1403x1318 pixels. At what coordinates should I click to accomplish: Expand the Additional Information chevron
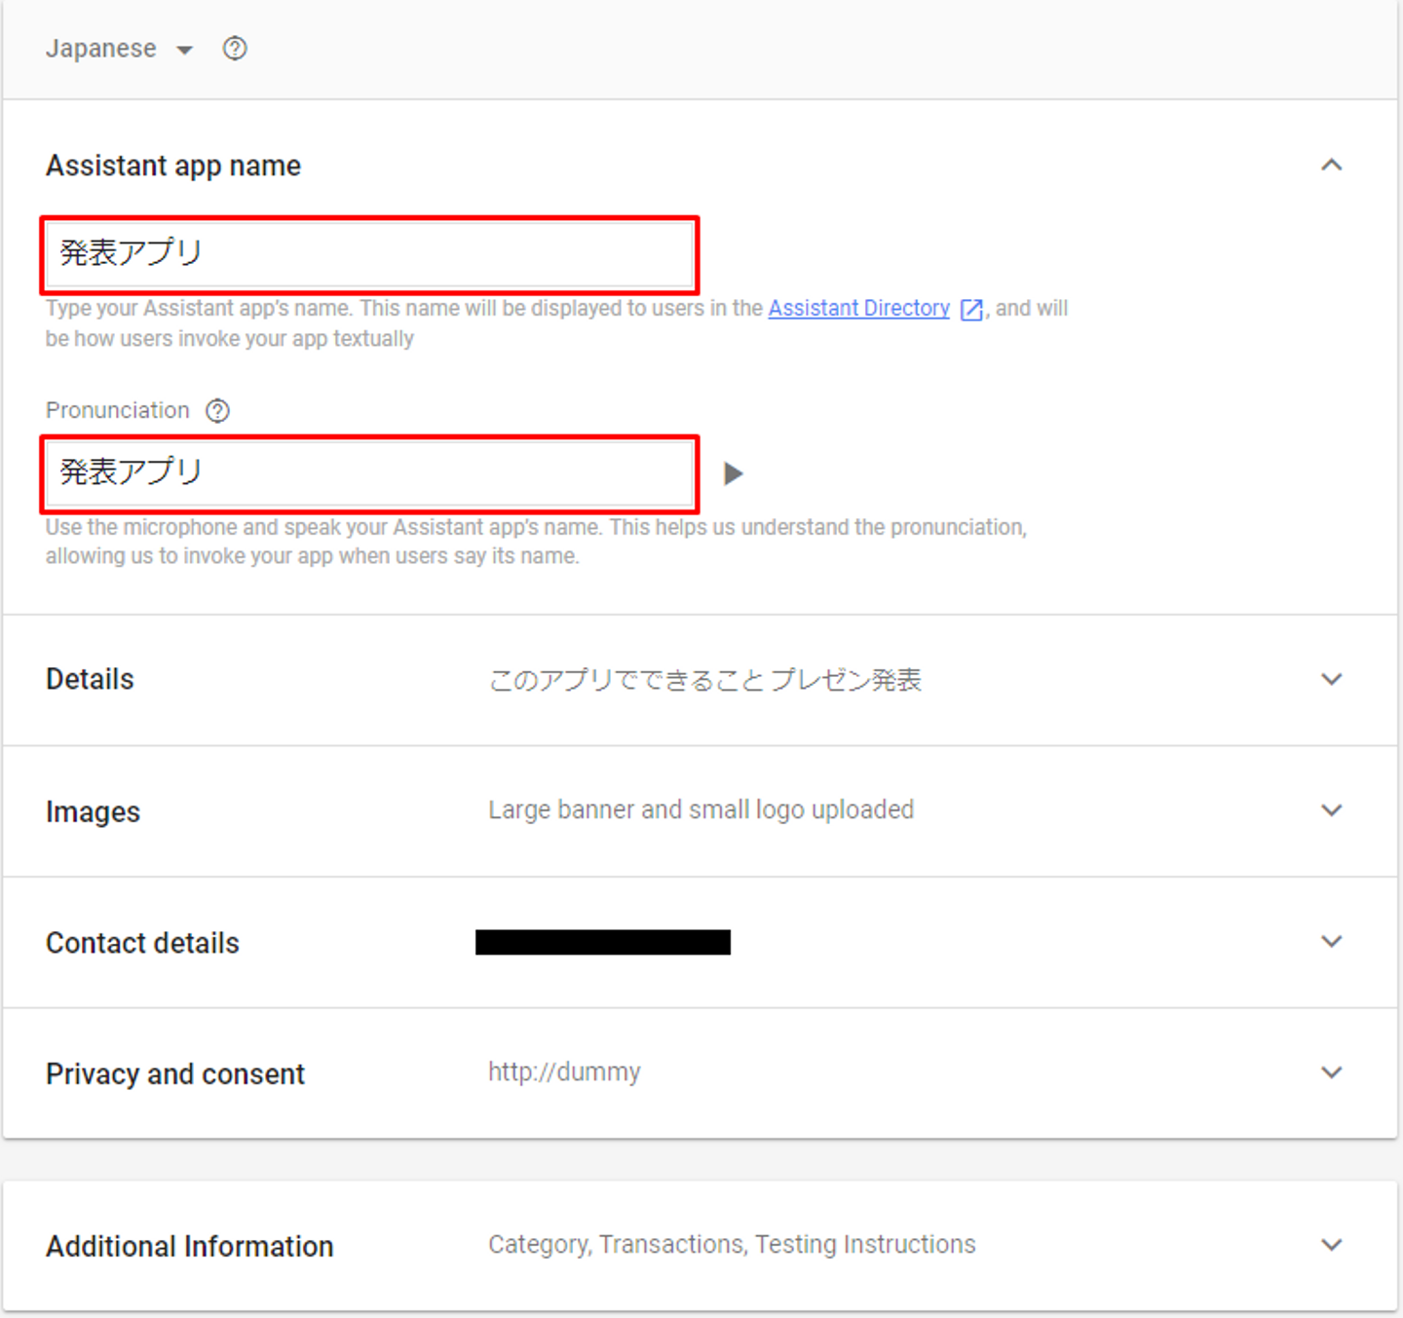1331,1245
